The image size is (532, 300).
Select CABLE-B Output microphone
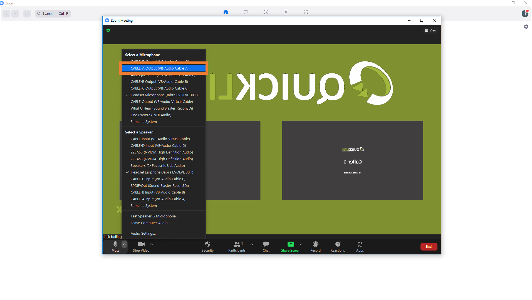(x=164, y=81)
